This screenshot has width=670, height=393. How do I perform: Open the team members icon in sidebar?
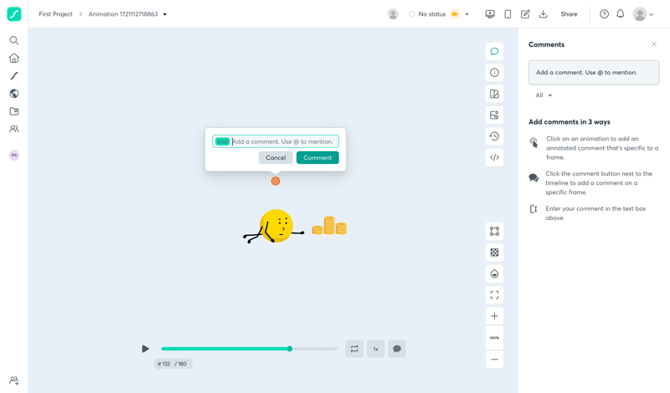[14, 129]
